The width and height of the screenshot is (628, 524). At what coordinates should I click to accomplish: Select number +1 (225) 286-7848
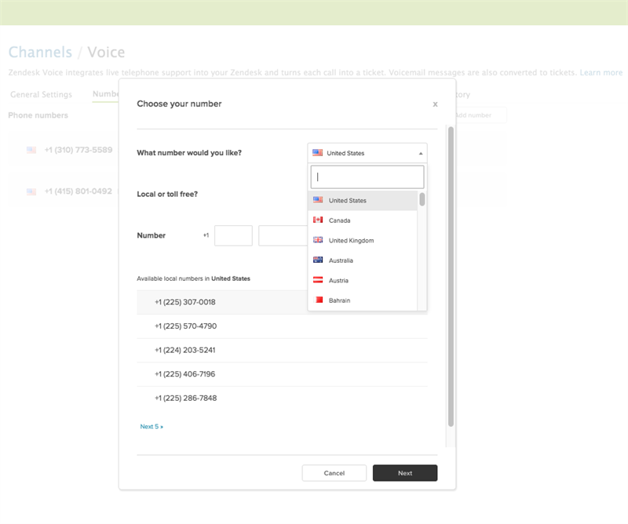(x=185, y=398)
